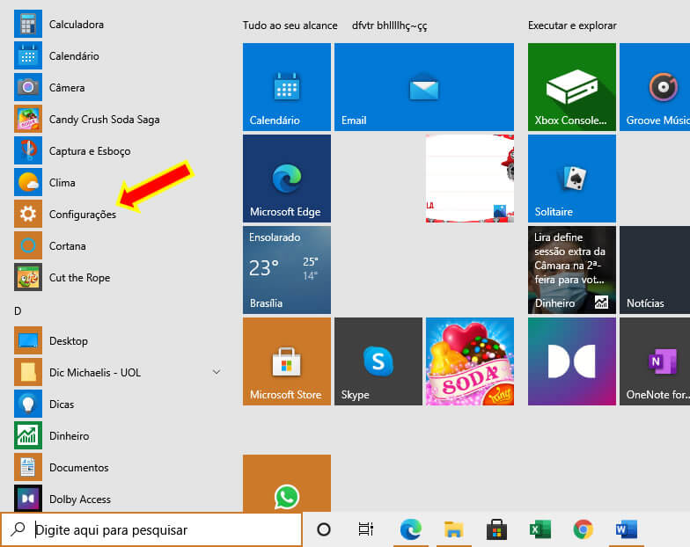Viewport: 690px width, 547px height.
Task: Open Microsoft Edge from the taskbar
Action: tap(410, 529)
